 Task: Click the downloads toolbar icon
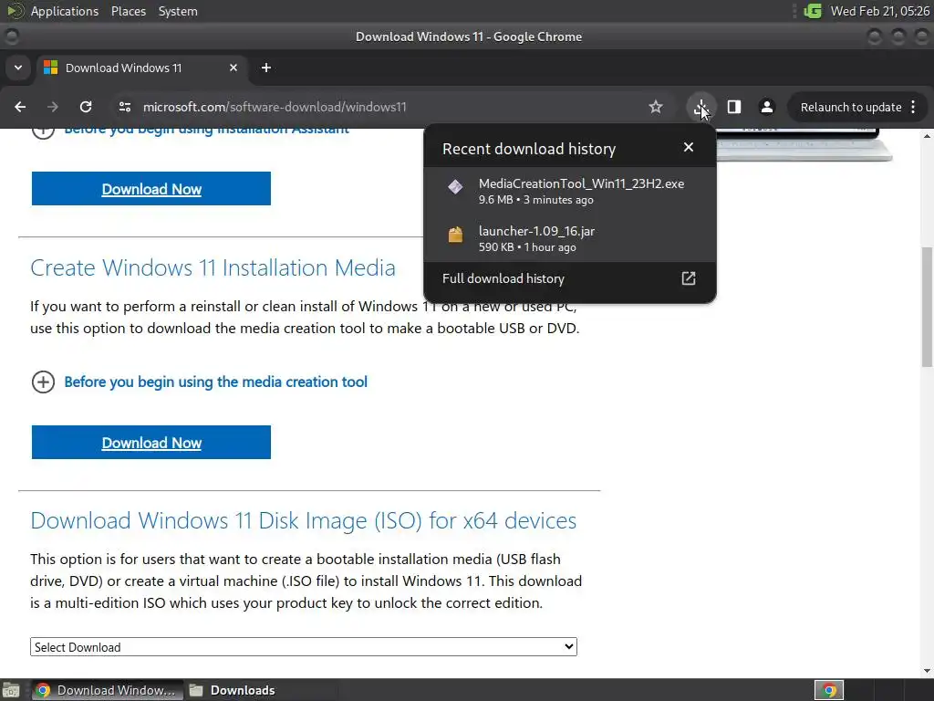click(x=700, y=107)
